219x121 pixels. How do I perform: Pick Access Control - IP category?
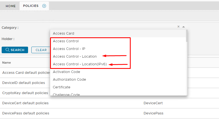pos(69,49)
